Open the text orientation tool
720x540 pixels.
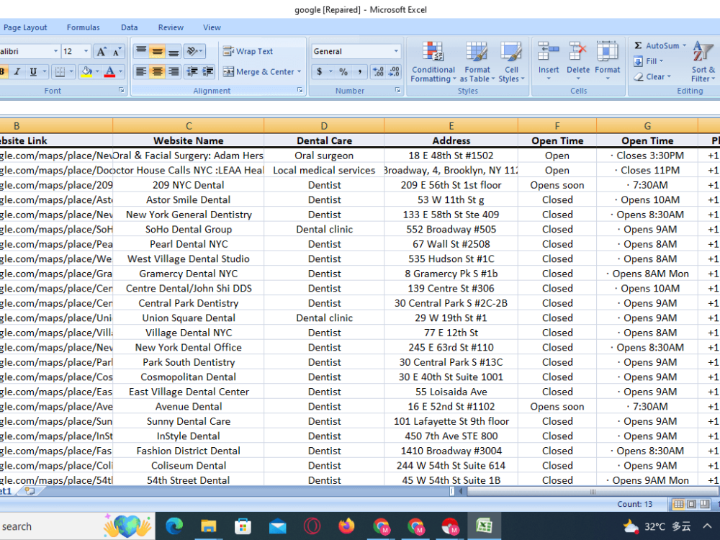[x=194, y=51]
